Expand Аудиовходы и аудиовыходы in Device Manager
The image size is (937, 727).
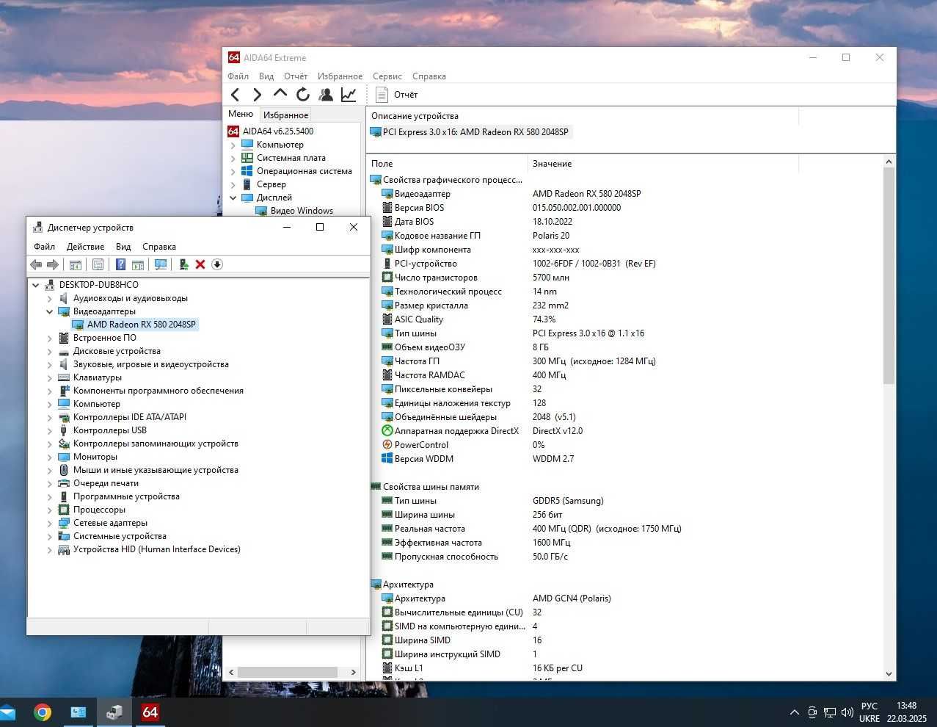[50, 299]
